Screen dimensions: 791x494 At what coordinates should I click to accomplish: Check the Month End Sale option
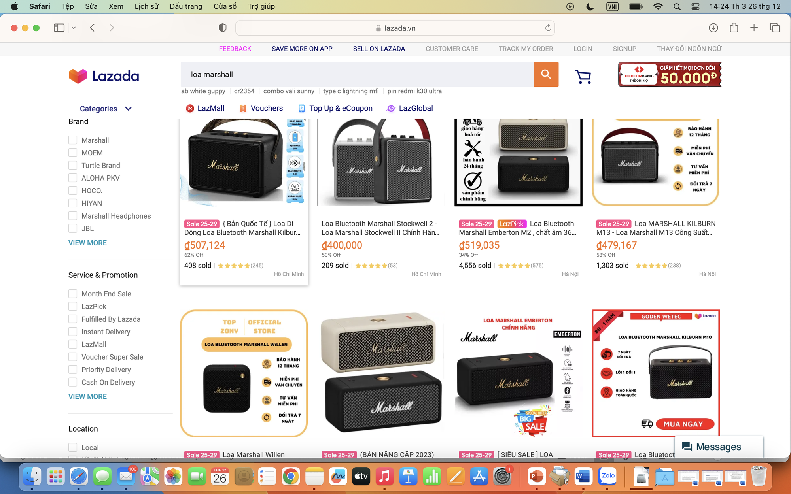[x=73, y=294]
